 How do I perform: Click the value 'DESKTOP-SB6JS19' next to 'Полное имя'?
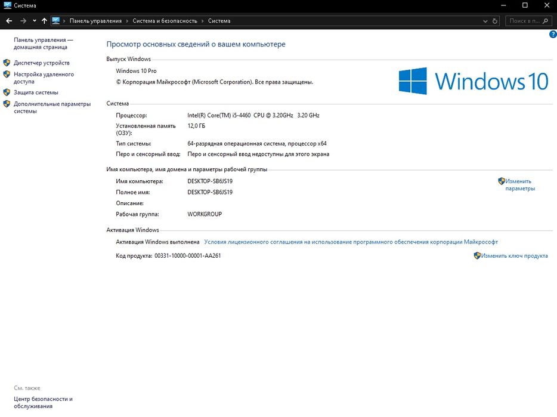[x=210, y=192]
